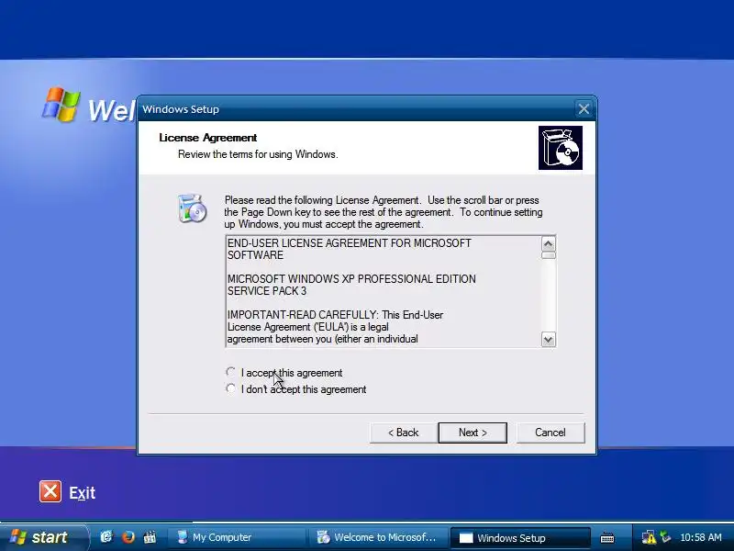The width and height of the screenshot is (734, 551).
Task: Click Windows Setup taskbar button
Action: click(520, 537)
